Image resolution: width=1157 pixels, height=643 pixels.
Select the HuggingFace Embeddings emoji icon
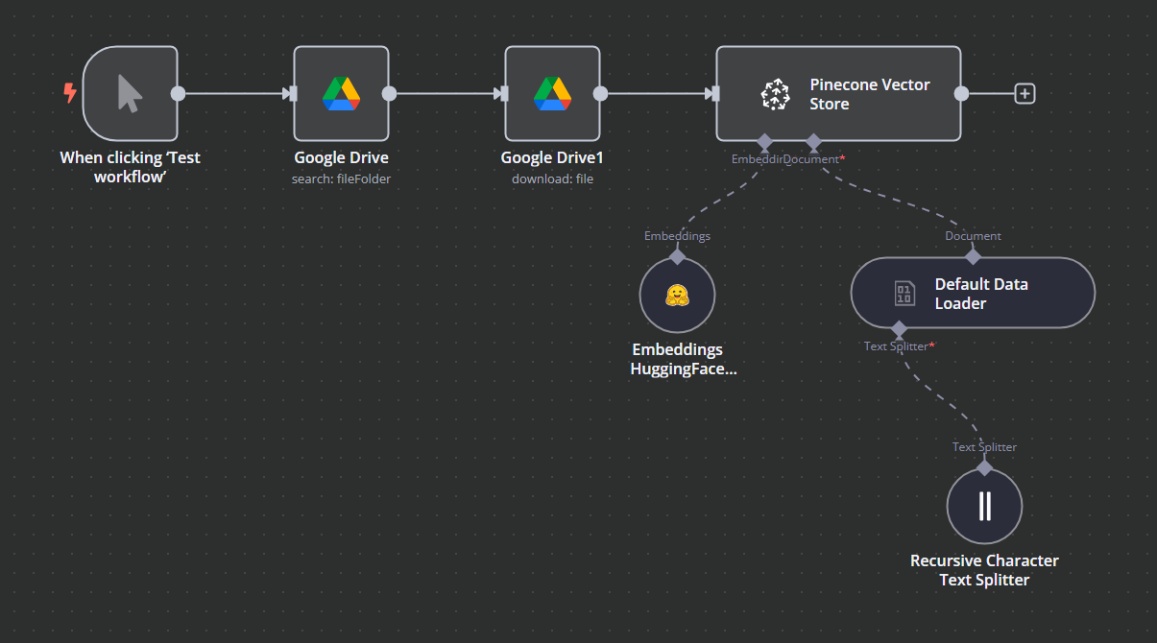click(x=677, y=295)
